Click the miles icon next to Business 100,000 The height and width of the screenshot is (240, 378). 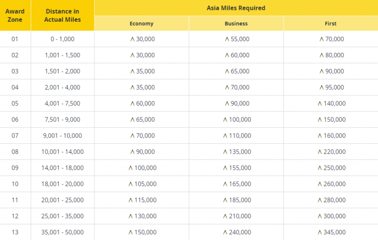225,119
